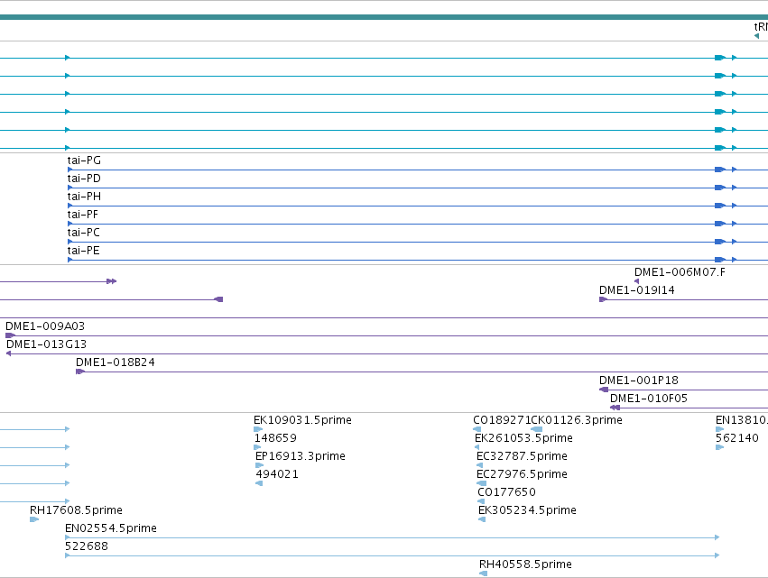This screenshot has width=768, height=578.
Task: Select the 522688 feature label
Action: 87,546
